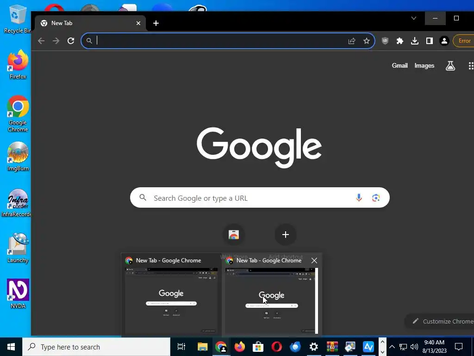This screenshot has height=356, width=474.
Task: Open Task View on the taskbar
Action: click(181, 347)
